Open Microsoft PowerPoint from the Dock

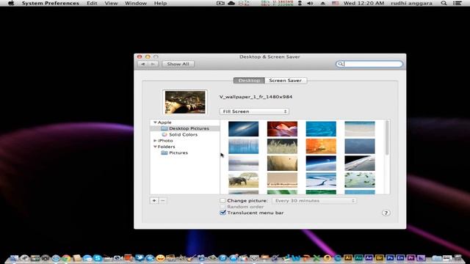pos(307,258)
